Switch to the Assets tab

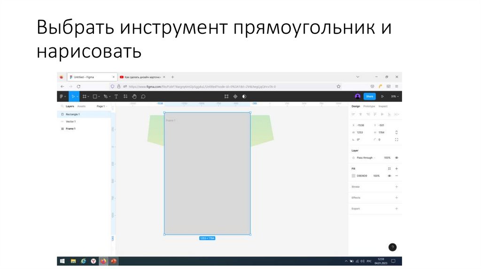81,106
